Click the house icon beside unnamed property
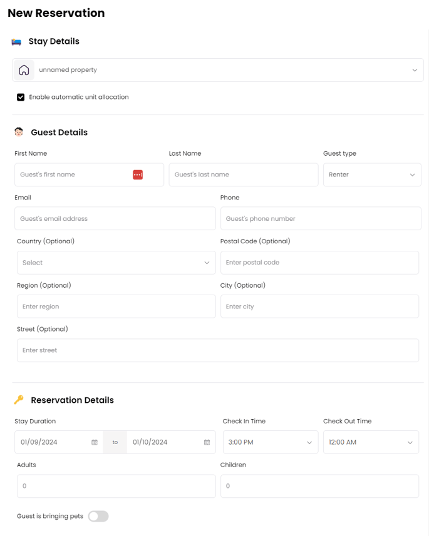 [x=24, y=70]
